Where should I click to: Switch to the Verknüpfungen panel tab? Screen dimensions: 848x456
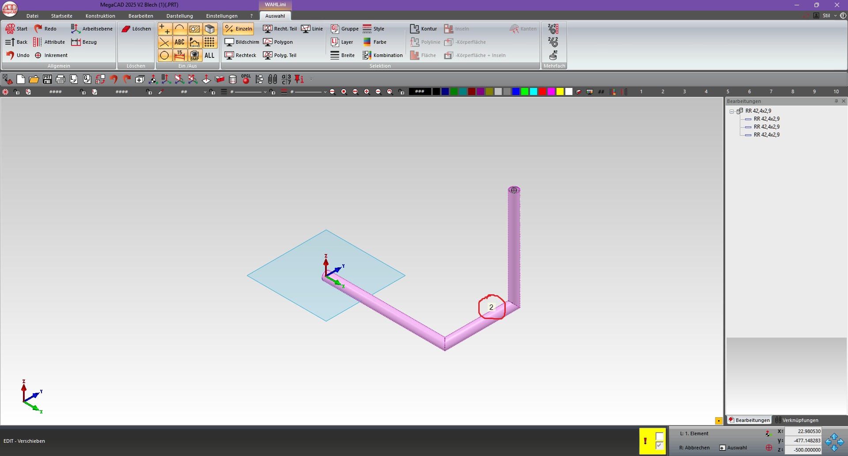(x=797, y=420)
